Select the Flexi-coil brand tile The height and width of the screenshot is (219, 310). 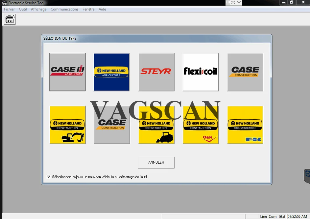click(x=201, y=72)
